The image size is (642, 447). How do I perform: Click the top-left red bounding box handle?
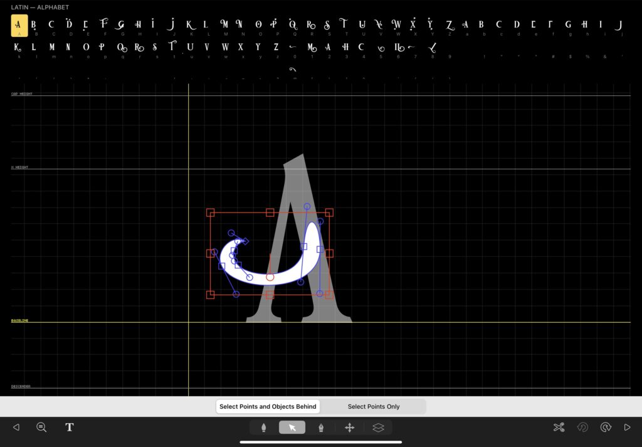coord(211,213)
